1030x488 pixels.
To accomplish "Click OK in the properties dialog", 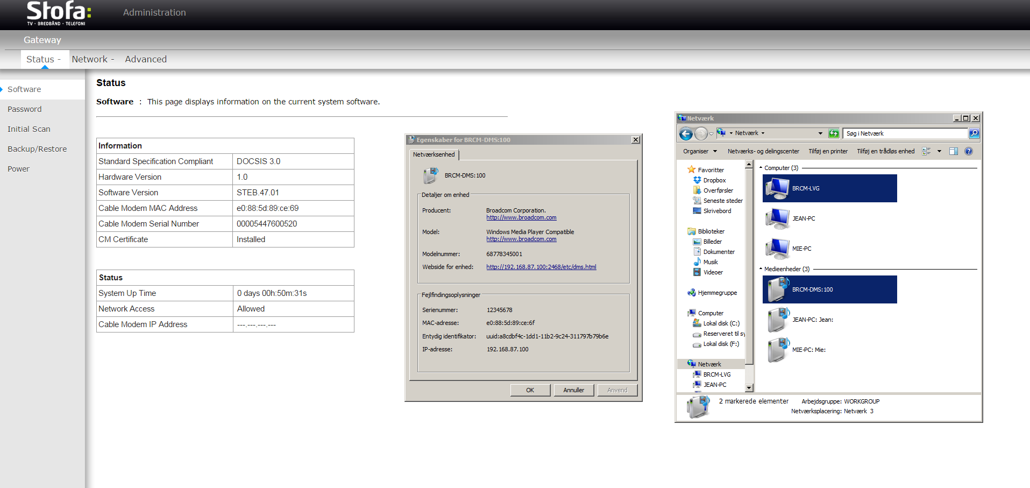I will [530, 390].
